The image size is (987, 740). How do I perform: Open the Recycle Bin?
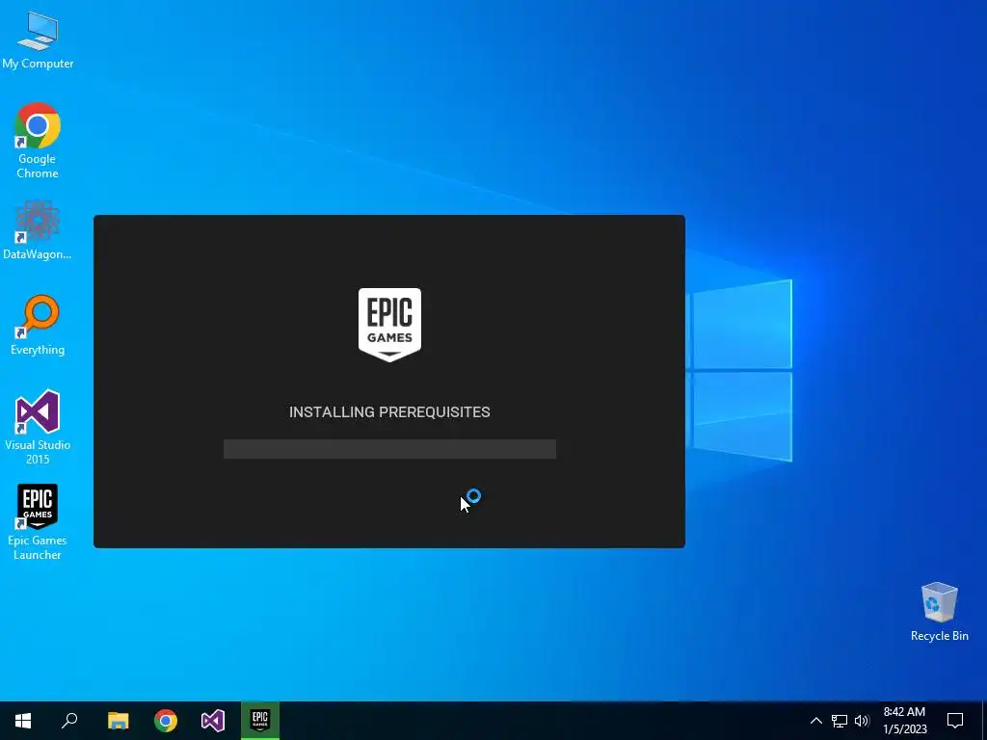click(939, 612)
